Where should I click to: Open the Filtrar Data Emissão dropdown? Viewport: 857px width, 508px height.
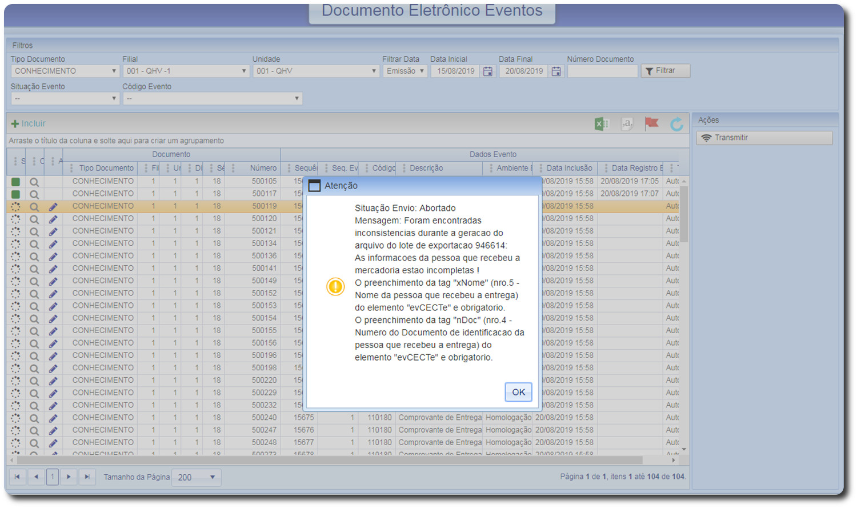click(422, 71)
